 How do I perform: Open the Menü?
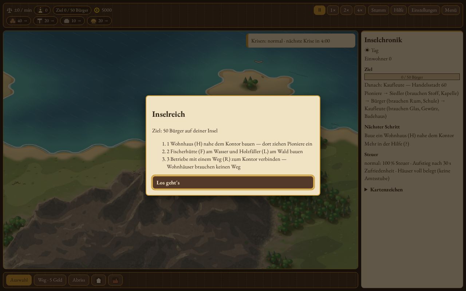451,10
